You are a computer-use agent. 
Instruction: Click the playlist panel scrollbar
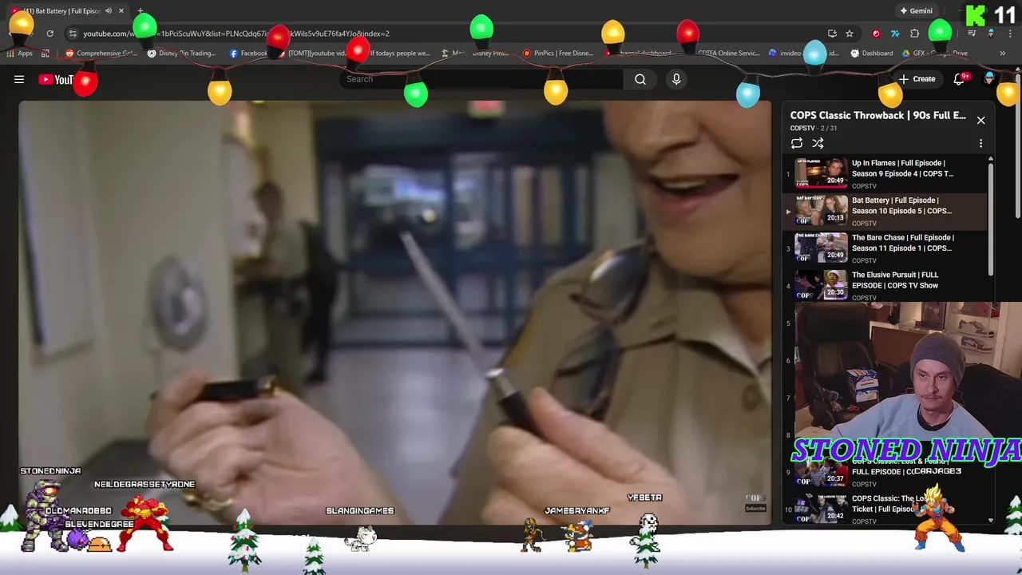pyautogui.click(x=991, y=220)
